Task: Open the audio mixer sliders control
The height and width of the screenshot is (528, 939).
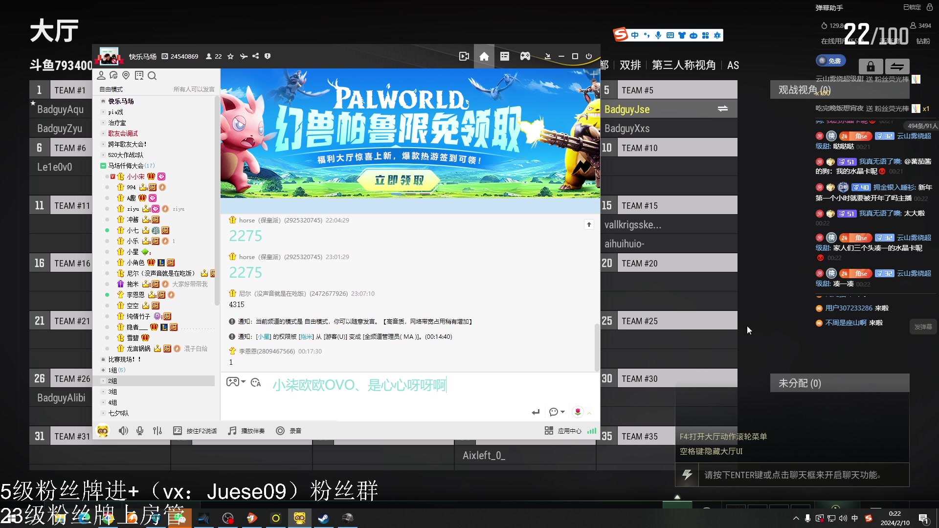Action: [x=157, y=431]
